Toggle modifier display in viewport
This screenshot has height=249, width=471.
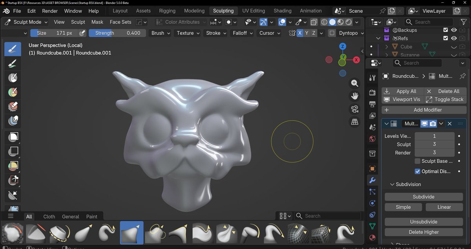coord(424,123)
